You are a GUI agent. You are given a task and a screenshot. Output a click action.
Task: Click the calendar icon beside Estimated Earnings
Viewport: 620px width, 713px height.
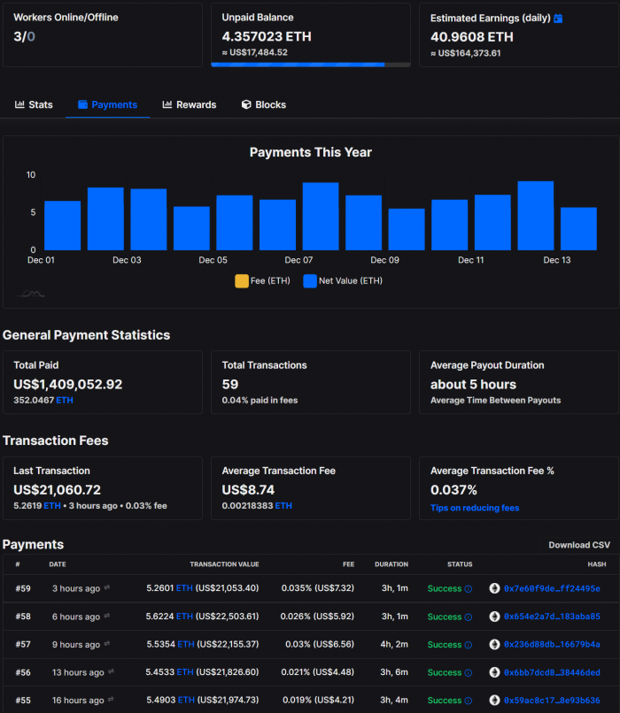click(x=558, y=19)
